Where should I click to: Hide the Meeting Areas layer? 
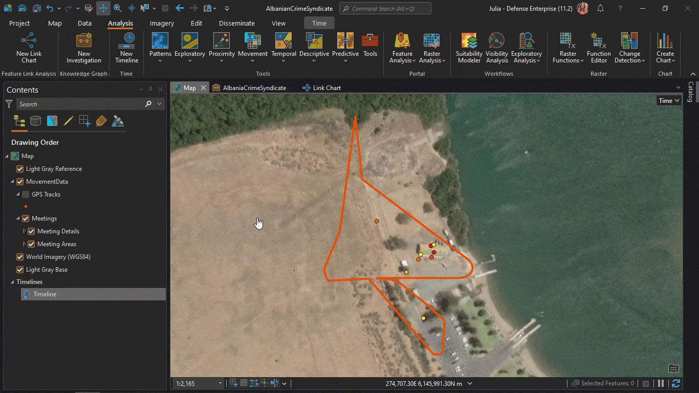(31, 244)
